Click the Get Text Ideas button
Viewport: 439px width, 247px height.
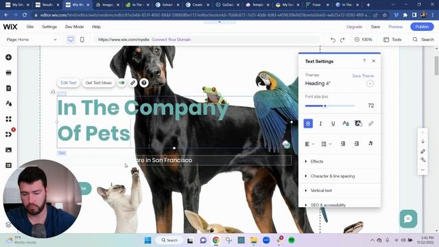coord(99,83)
